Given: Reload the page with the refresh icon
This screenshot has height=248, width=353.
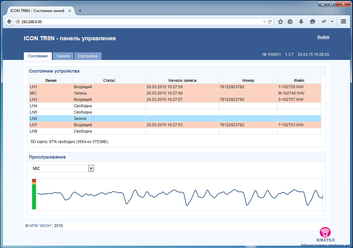Looking at the screenshot, I should click(270, 22).
